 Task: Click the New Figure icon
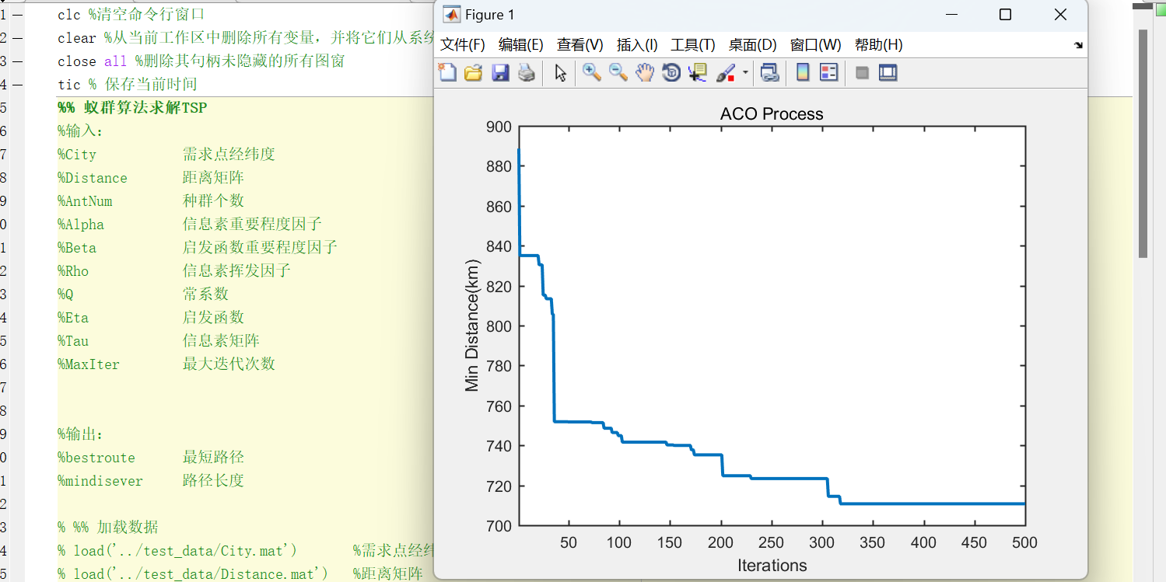click(447, 73)
